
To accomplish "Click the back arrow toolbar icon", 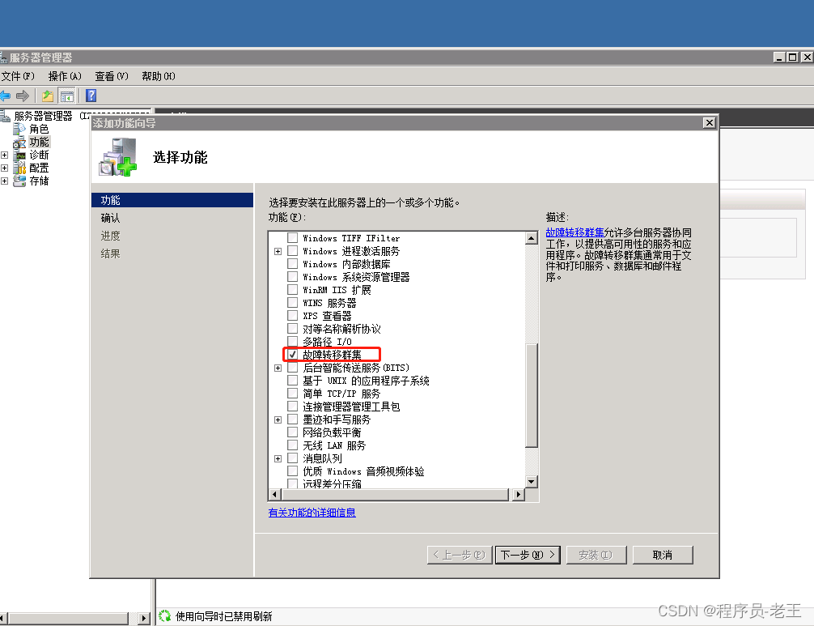I will (6, 96).
